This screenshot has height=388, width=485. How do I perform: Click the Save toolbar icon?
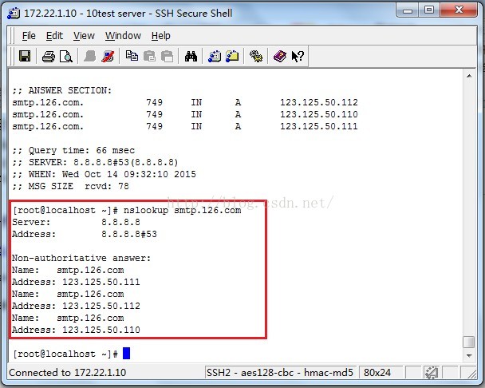tap(25, 56)
